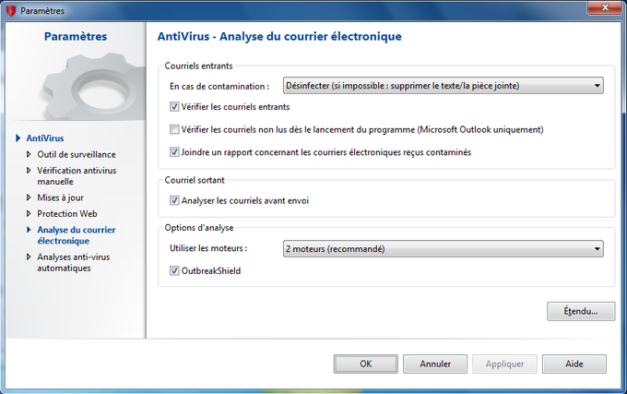Toggle 'Joindre un rapport' for contaminated mails
The image size is (627, 394).
click(x=174, y=152)
